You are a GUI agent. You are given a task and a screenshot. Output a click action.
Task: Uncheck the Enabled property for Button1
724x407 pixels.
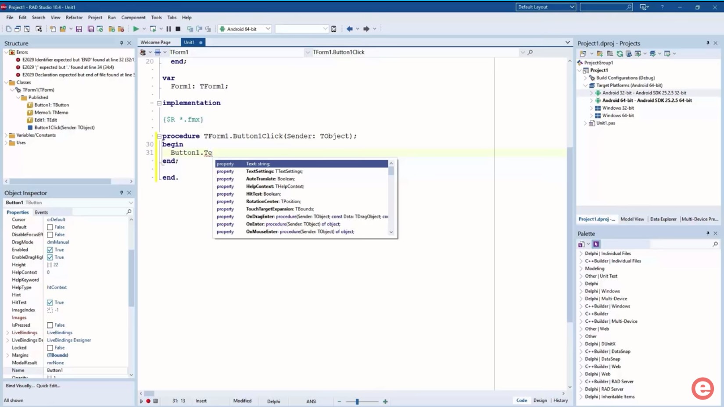pyautogui.click(x=50, y=250)
